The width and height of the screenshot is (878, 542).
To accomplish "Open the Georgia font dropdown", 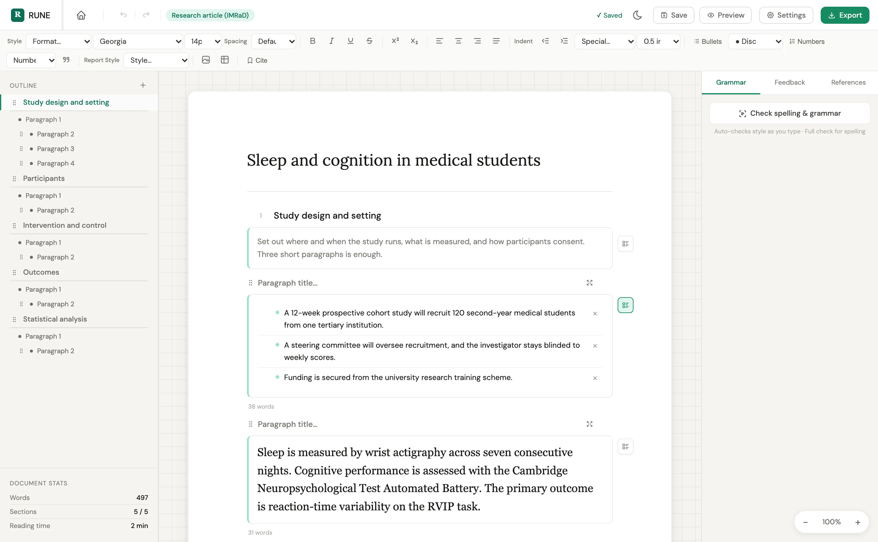I will tap(138, 41).
